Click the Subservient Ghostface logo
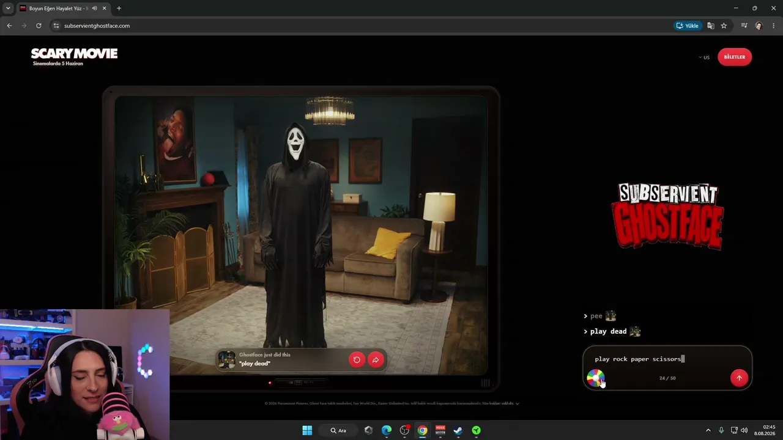Viewport: 783px width, 440px height. (667, 216)
